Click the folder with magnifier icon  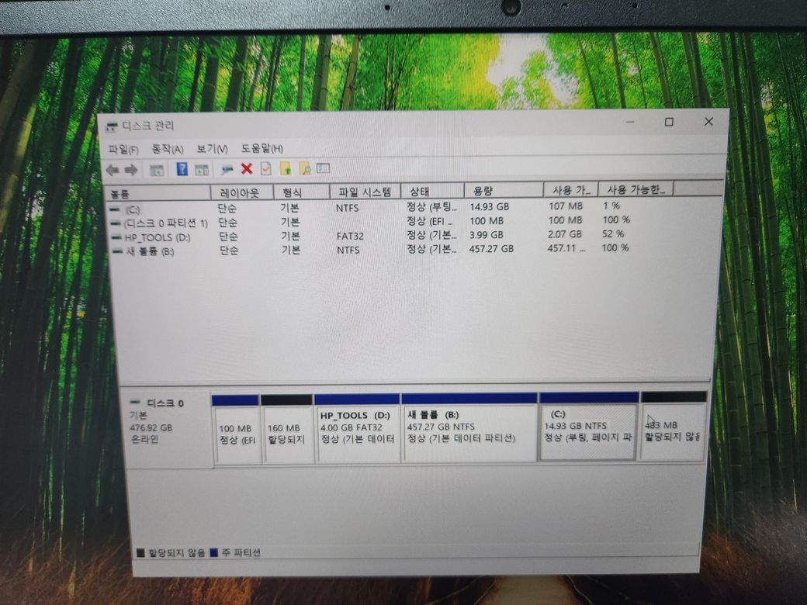pyautogui.click(x=304, y=168)
